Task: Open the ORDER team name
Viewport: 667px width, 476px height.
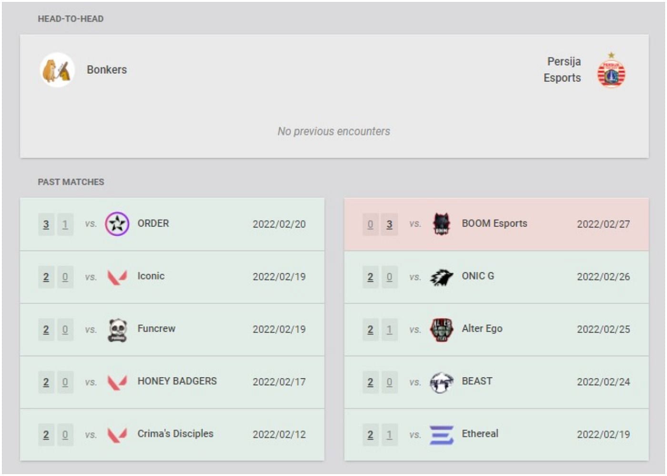Action: [x=153, y=223]
